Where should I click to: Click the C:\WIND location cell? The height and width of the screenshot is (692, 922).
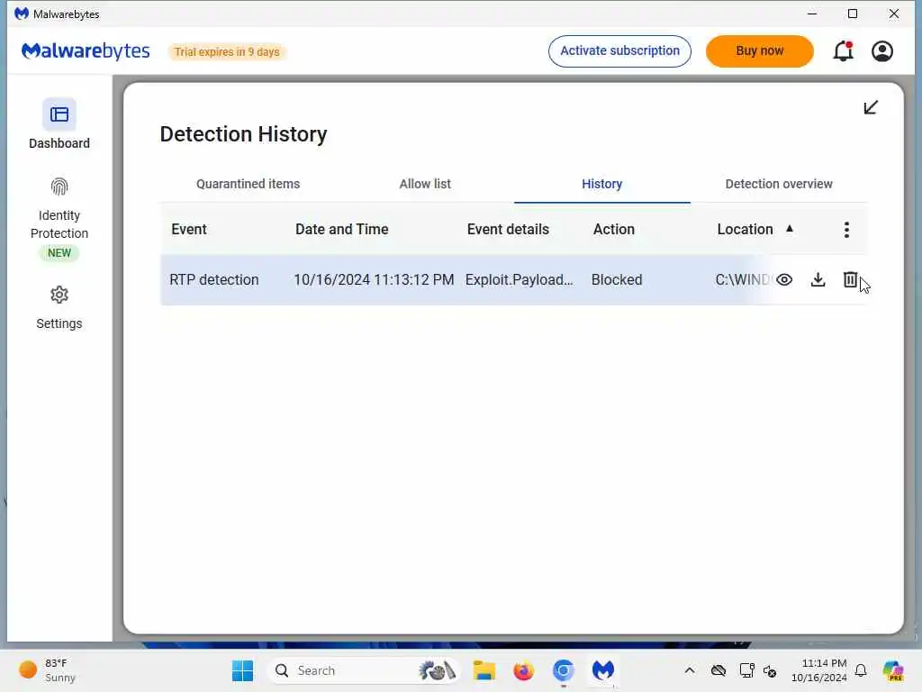tap(742, 279)
